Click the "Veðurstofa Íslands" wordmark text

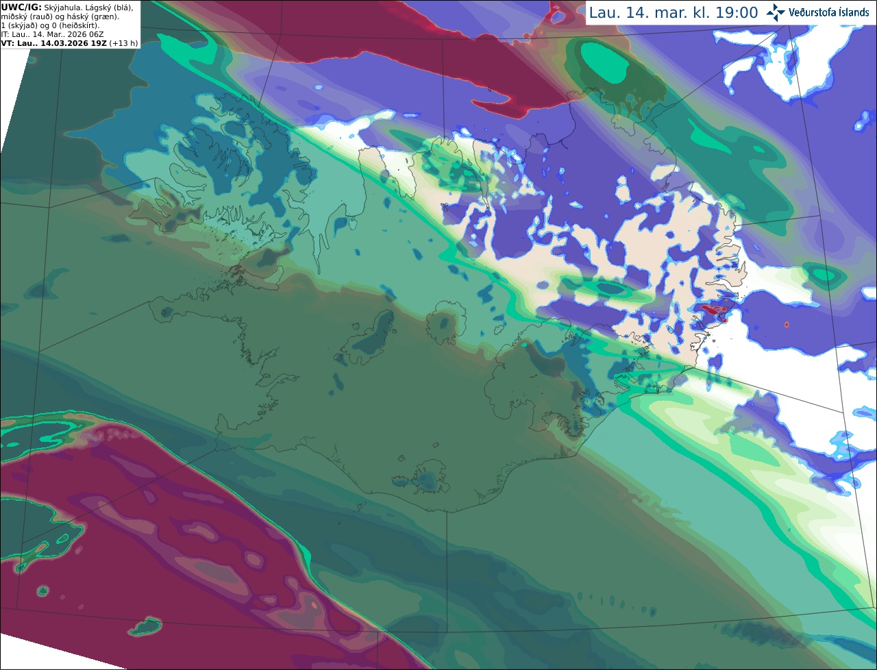click(x=829, y=12)
